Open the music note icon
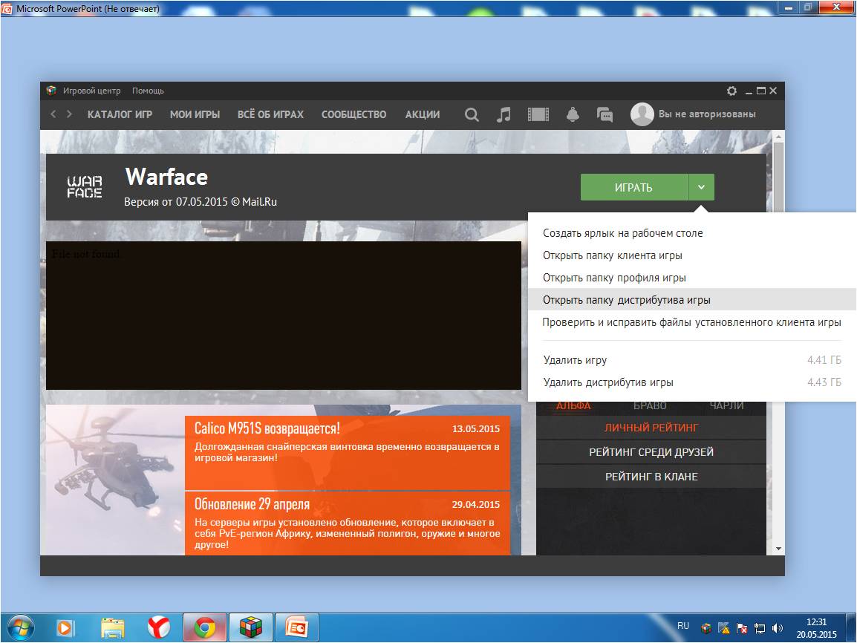This screenshot has height=643, width=857. pyautogui.click(x=504, y=114)
